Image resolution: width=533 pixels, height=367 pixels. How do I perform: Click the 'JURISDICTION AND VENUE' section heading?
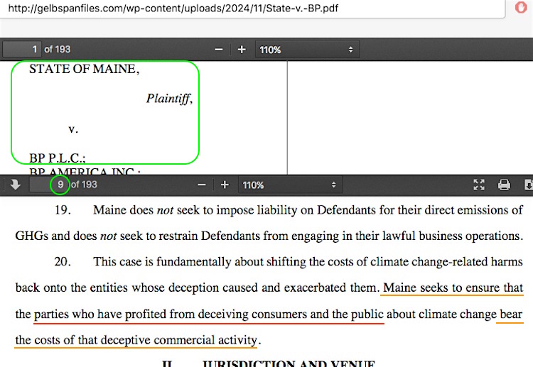pyautogui.click(x=288, y=365)
